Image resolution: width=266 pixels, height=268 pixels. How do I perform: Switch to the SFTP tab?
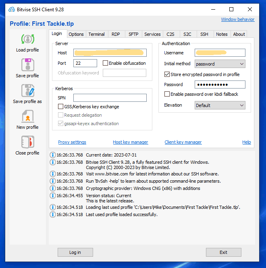[133, 34]
